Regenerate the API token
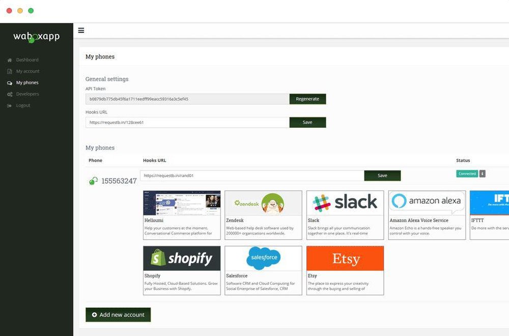This screenshot has width=509, height=336. 307,99
